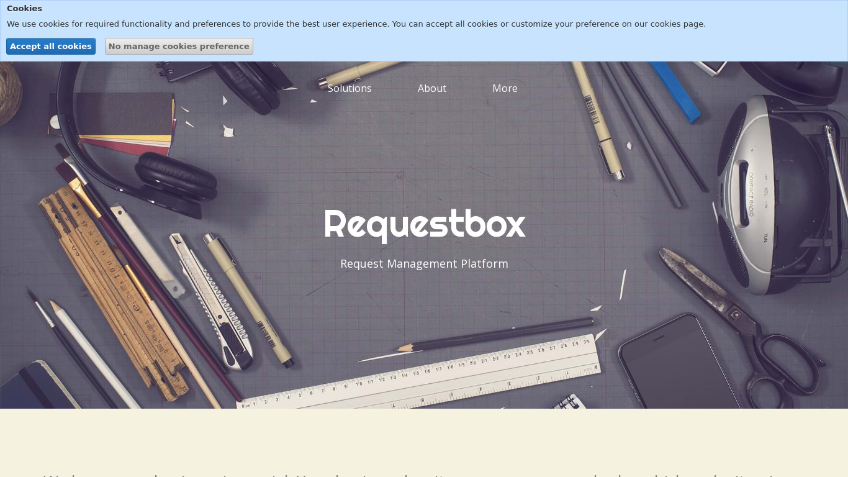
Task: Select the cookie notice description text
Action: click(356, 24)
